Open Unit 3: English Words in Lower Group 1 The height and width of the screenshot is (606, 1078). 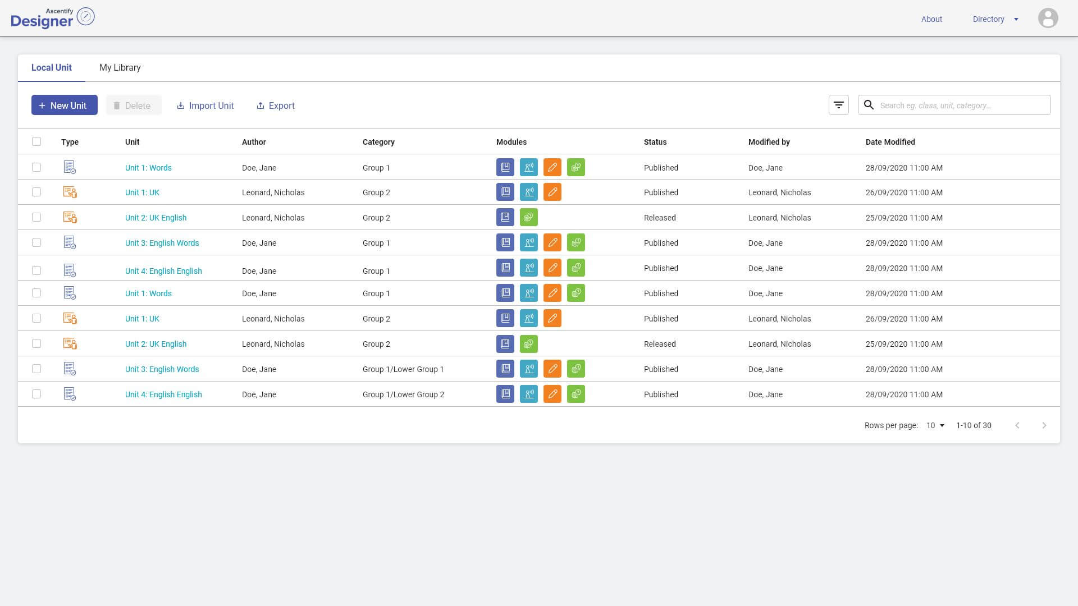click(162, 369)
